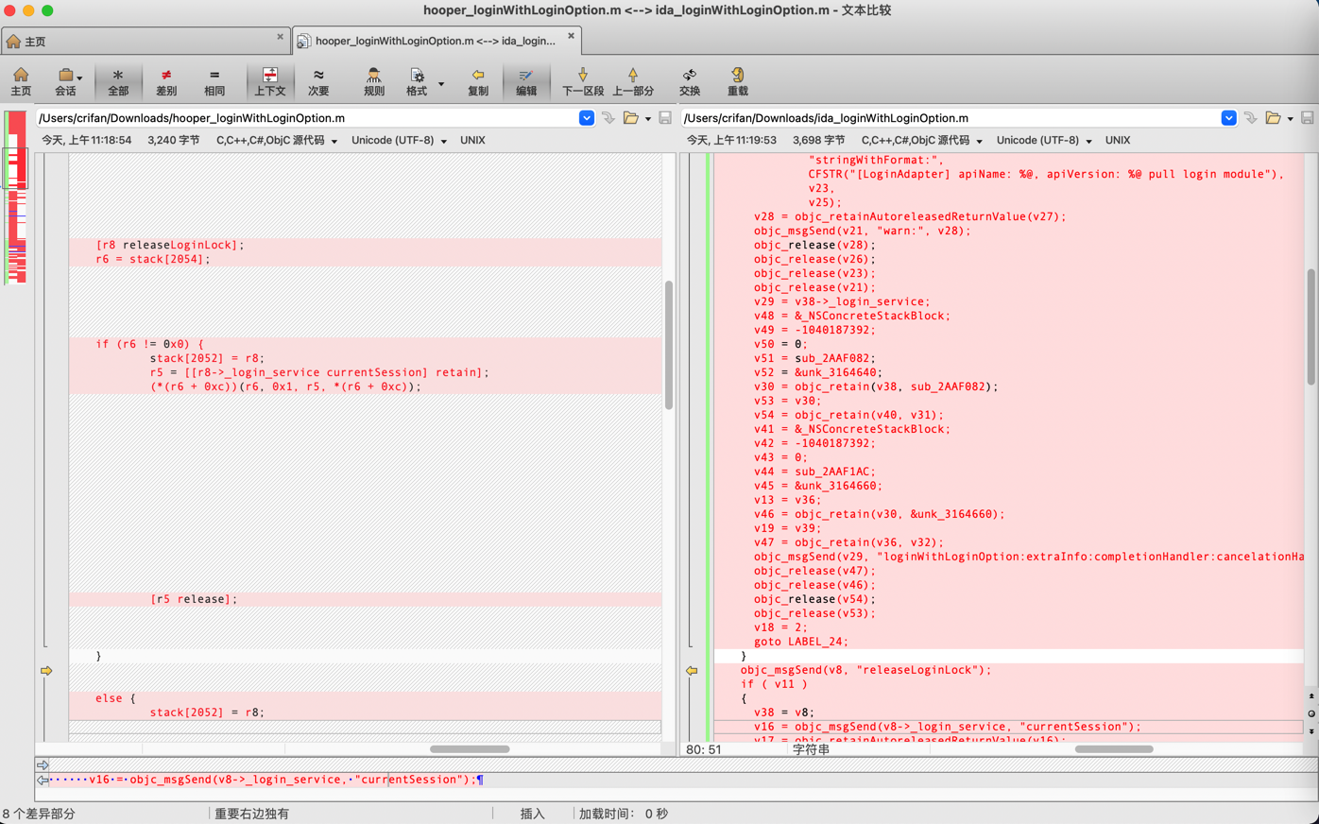Expand the 格式 (Format) dropdown arrow
The width and height of the screenshot is (1319, 824).
[x=441, y=83]
